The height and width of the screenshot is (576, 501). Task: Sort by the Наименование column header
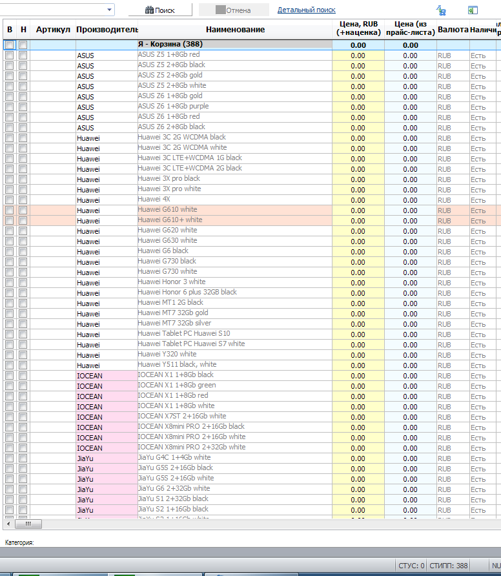pos(235,30)
